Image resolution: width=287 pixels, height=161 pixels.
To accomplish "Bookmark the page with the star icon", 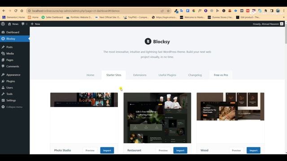I will coord(168,11).
